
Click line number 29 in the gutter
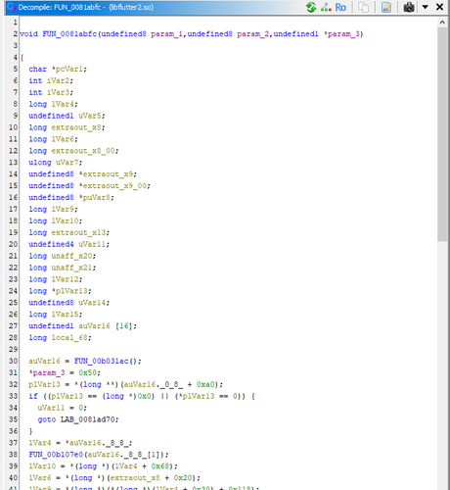point(13,349)
